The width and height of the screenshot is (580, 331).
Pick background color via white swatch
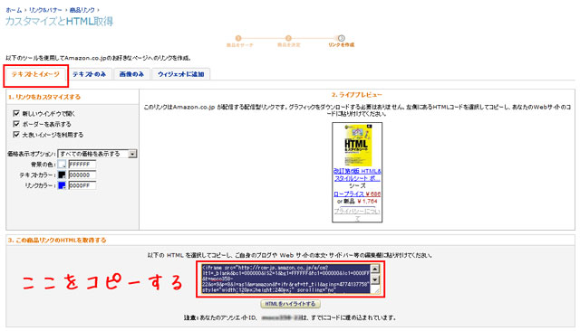pyautogui.click(x=62, y=165)
